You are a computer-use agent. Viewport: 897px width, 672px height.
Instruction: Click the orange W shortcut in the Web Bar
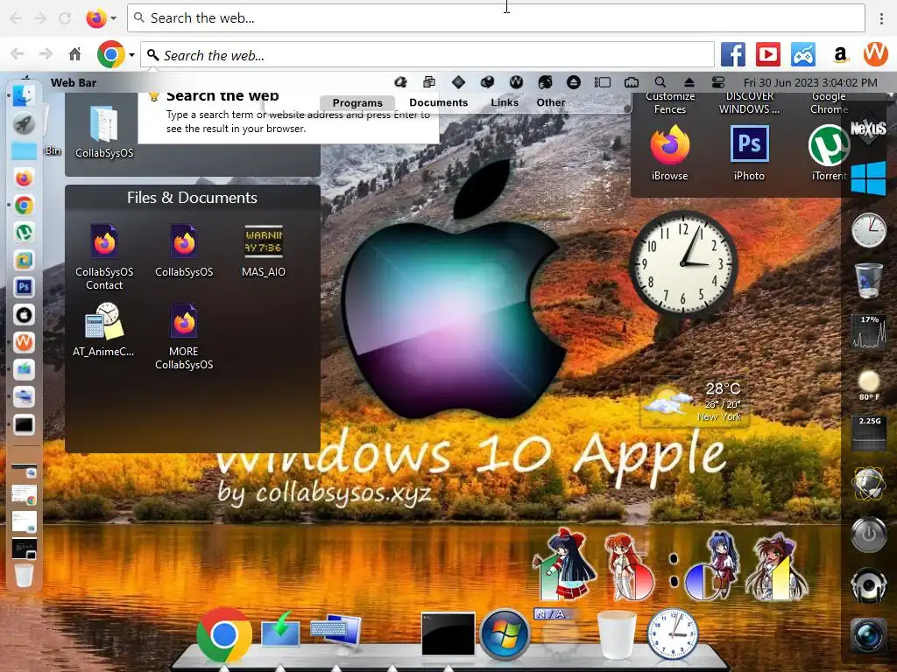(x=875, y=55)
